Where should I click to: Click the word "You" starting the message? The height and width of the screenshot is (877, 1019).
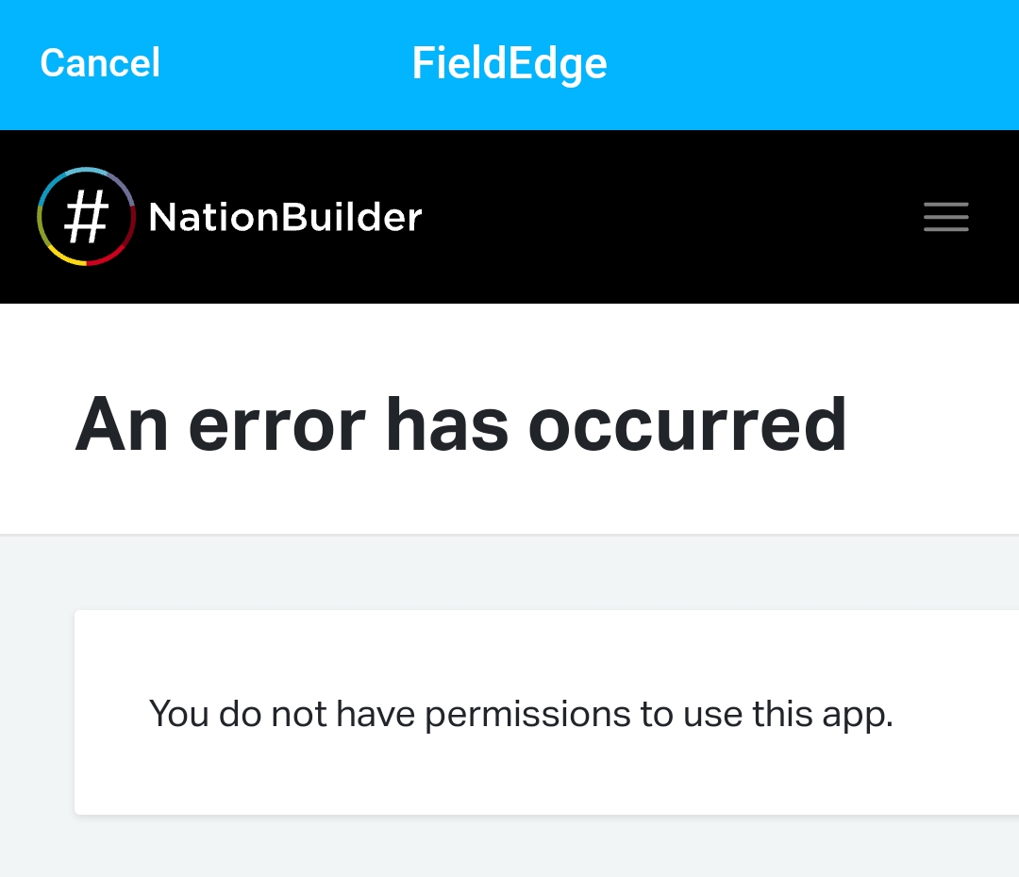(179, 714)
